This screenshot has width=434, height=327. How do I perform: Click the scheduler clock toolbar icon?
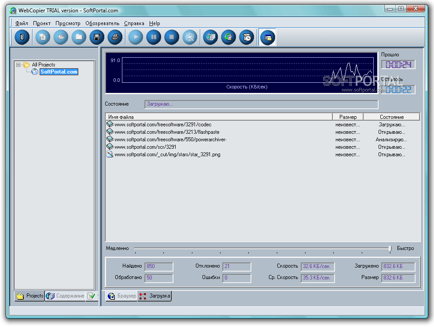tap(247, 37)
